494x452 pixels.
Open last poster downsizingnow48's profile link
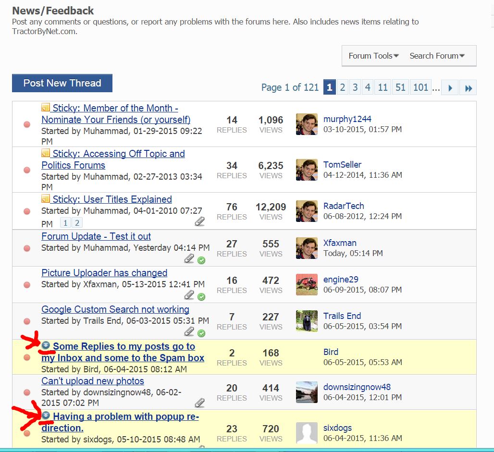(357, 387)
